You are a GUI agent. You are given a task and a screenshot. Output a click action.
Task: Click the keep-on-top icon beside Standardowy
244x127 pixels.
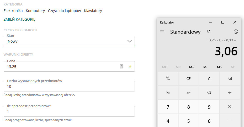point(209,32)
